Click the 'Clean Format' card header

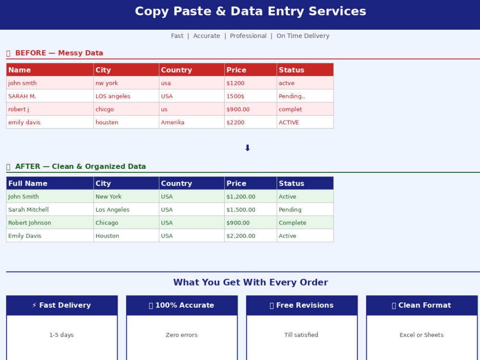pos(422,305)
